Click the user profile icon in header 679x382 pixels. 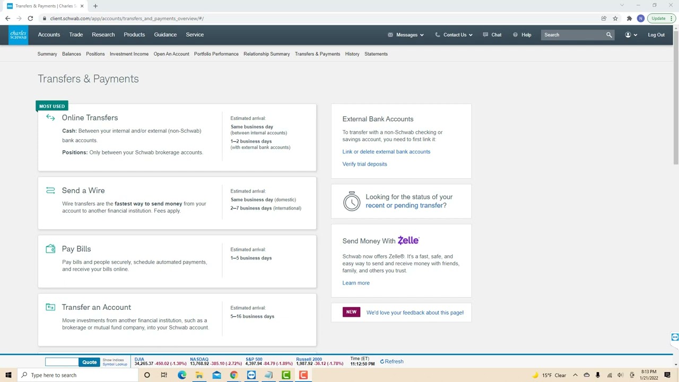pos(628,35)
